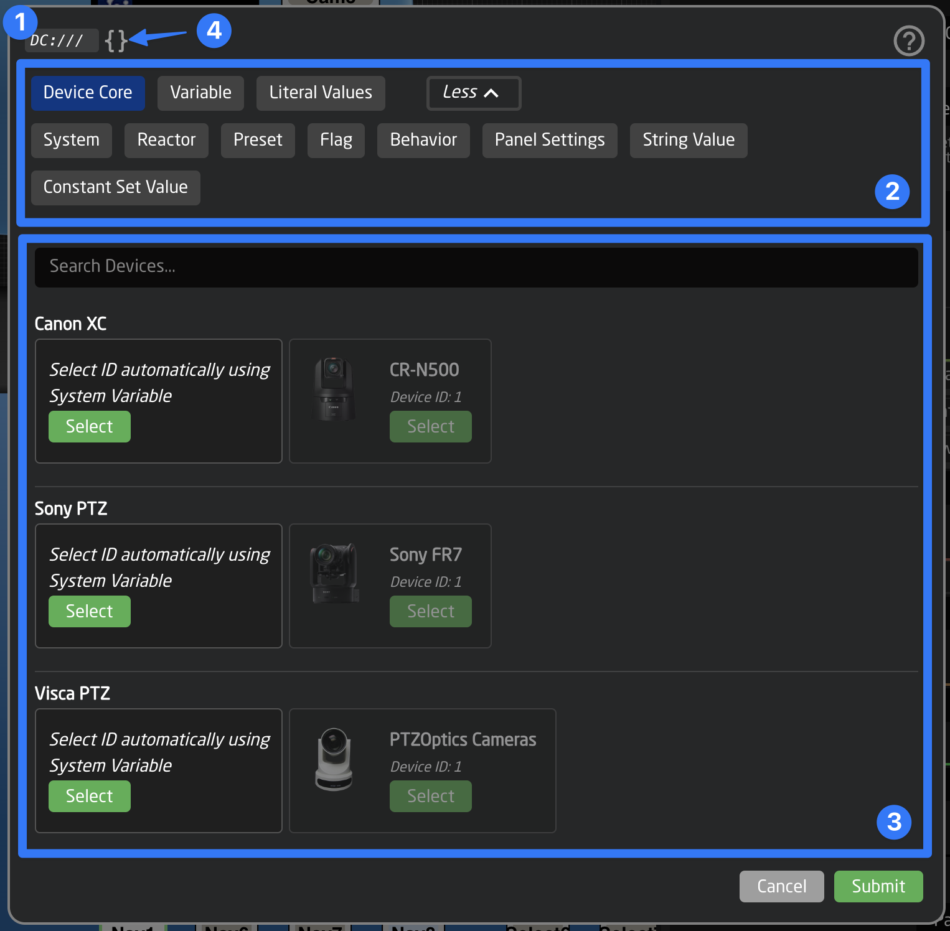The height and width of the screenshot is (931, 950).
Task: Collapse categories with the Less button
Action: pyautogui.click(x=474, y=93)
